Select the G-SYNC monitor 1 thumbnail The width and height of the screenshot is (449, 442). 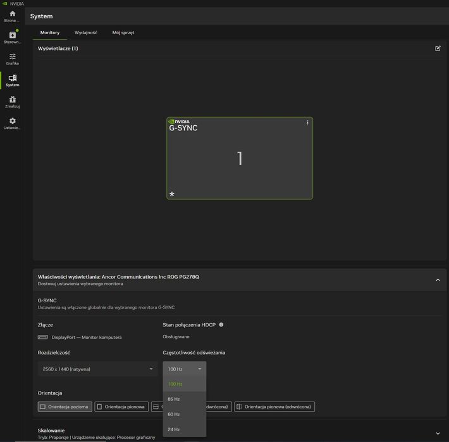click(x=240, y=158)
